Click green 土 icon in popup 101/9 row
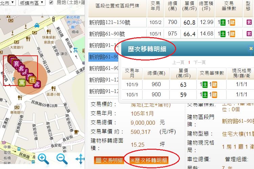This screenshot has width=254, height=169. [x=205, y=84]
